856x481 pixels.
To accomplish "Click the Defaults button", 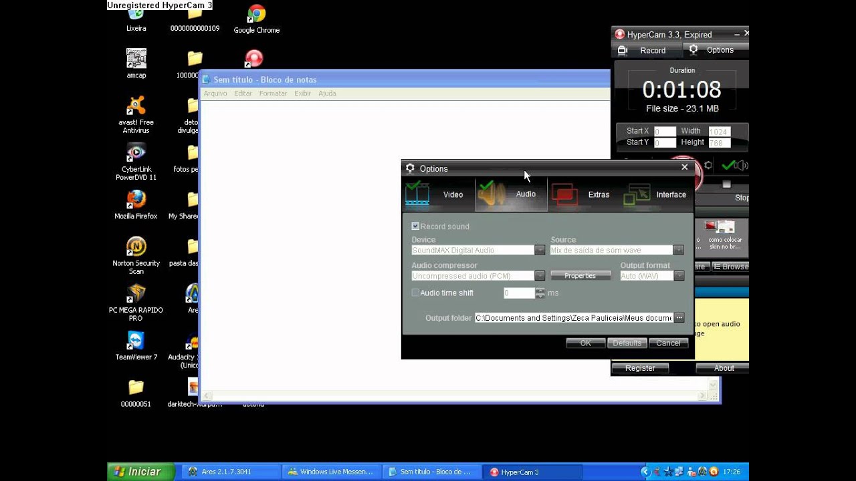I will coord(627,343).
